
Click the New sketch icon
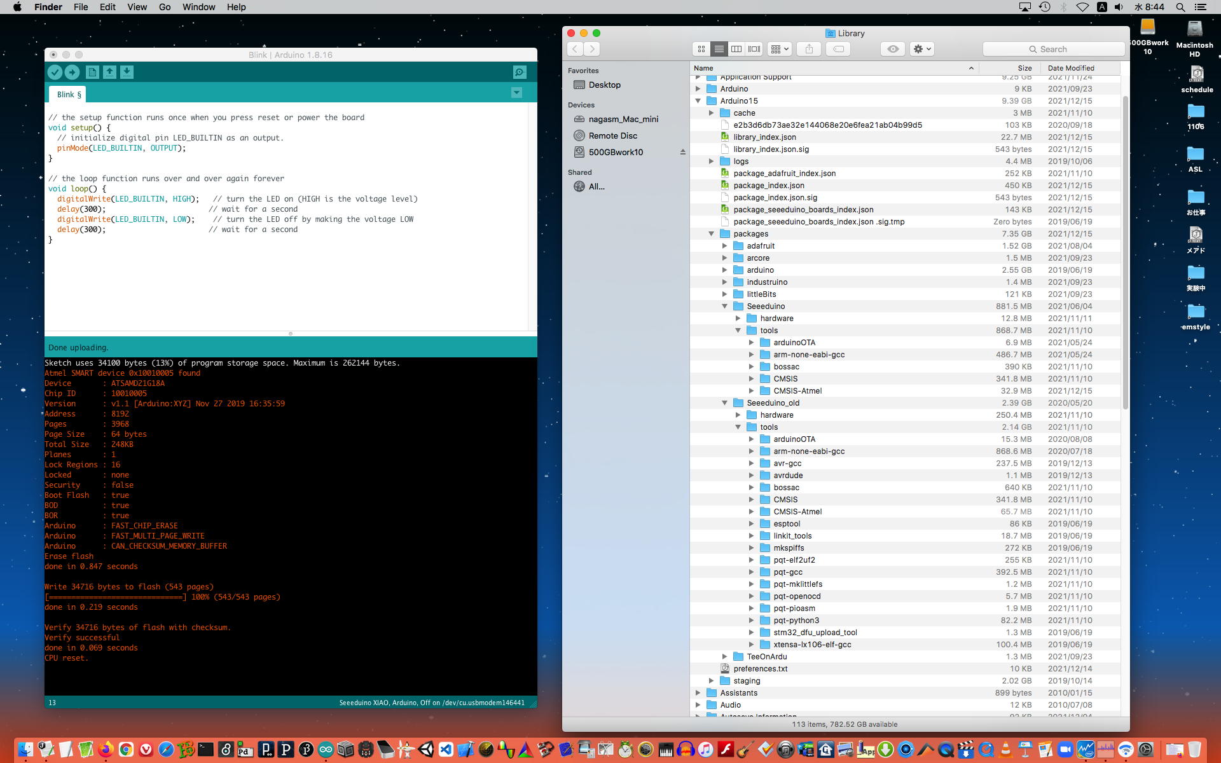tap(92, 72)
